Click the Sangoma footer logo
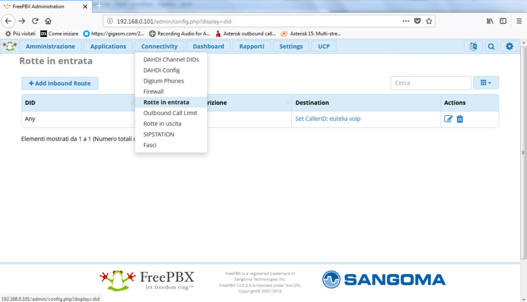Viewport: 527px width, 302px height. [384, 279]
